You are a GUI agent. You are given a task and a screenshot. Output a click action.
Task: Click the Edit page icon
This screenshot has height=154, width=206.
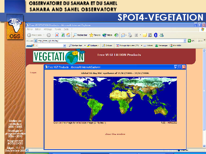pos(136,35)
